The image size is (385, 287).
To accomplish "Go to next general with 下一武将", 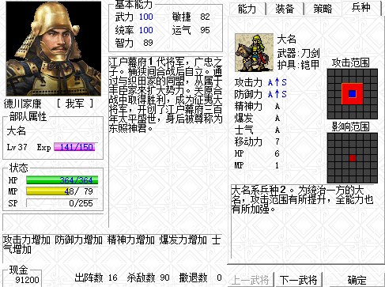I will coord(299,280).
